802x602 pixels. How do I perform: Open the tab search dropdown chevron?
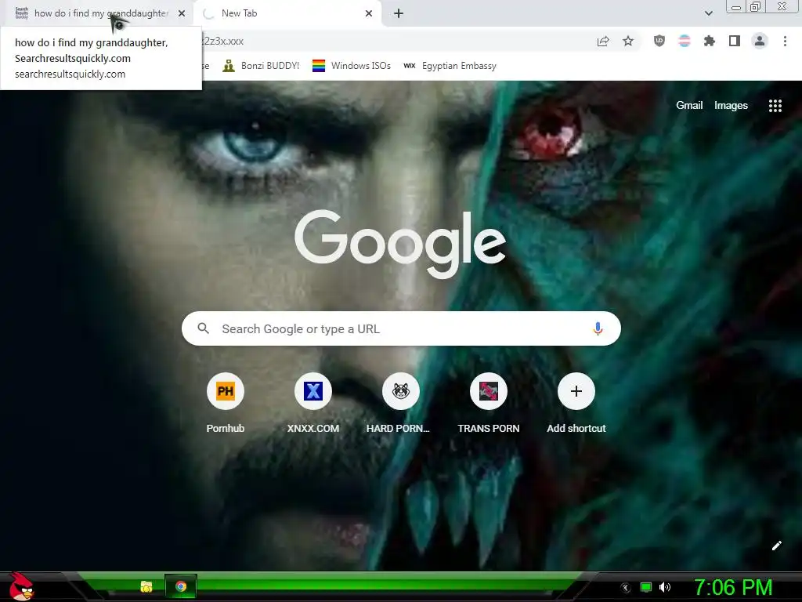(708, 13)
